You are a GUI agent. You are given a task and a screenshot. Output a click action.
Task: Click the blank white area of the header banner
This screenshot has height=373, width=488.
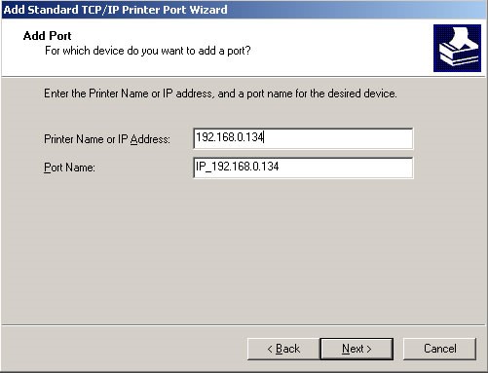(341, 48)
